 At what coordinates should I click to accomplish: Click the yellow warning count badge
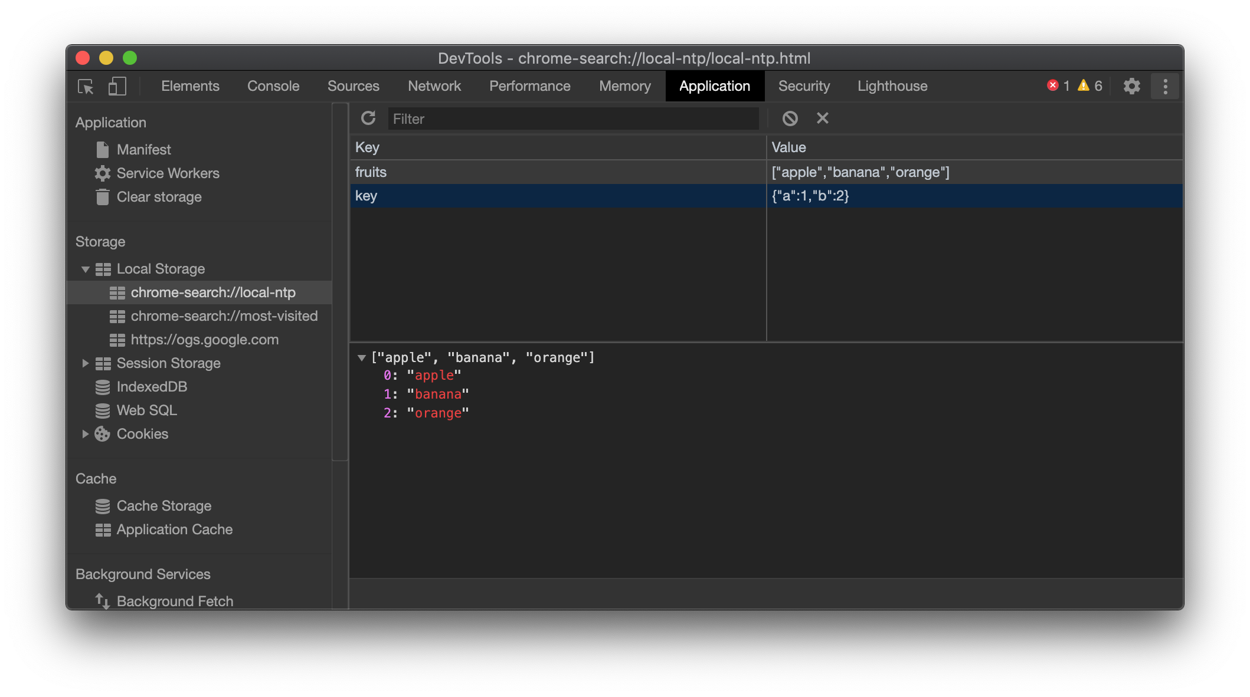coord(1089,86)
